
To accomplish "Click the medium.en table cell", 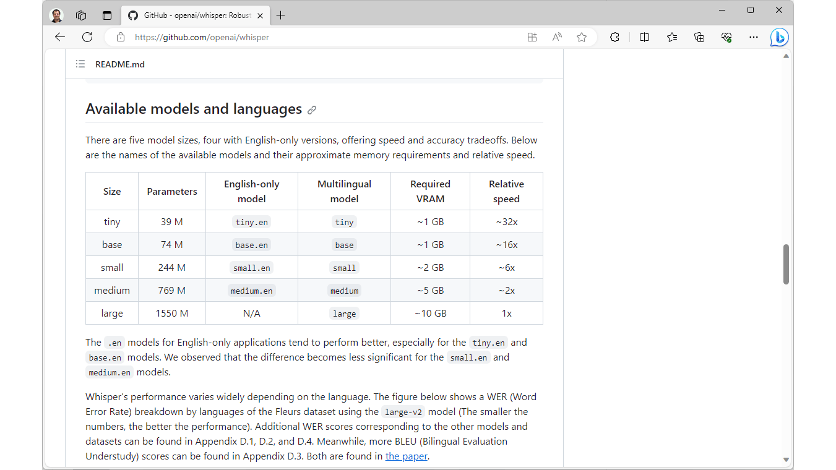I will pyautogui.click(x=252, y=291).
